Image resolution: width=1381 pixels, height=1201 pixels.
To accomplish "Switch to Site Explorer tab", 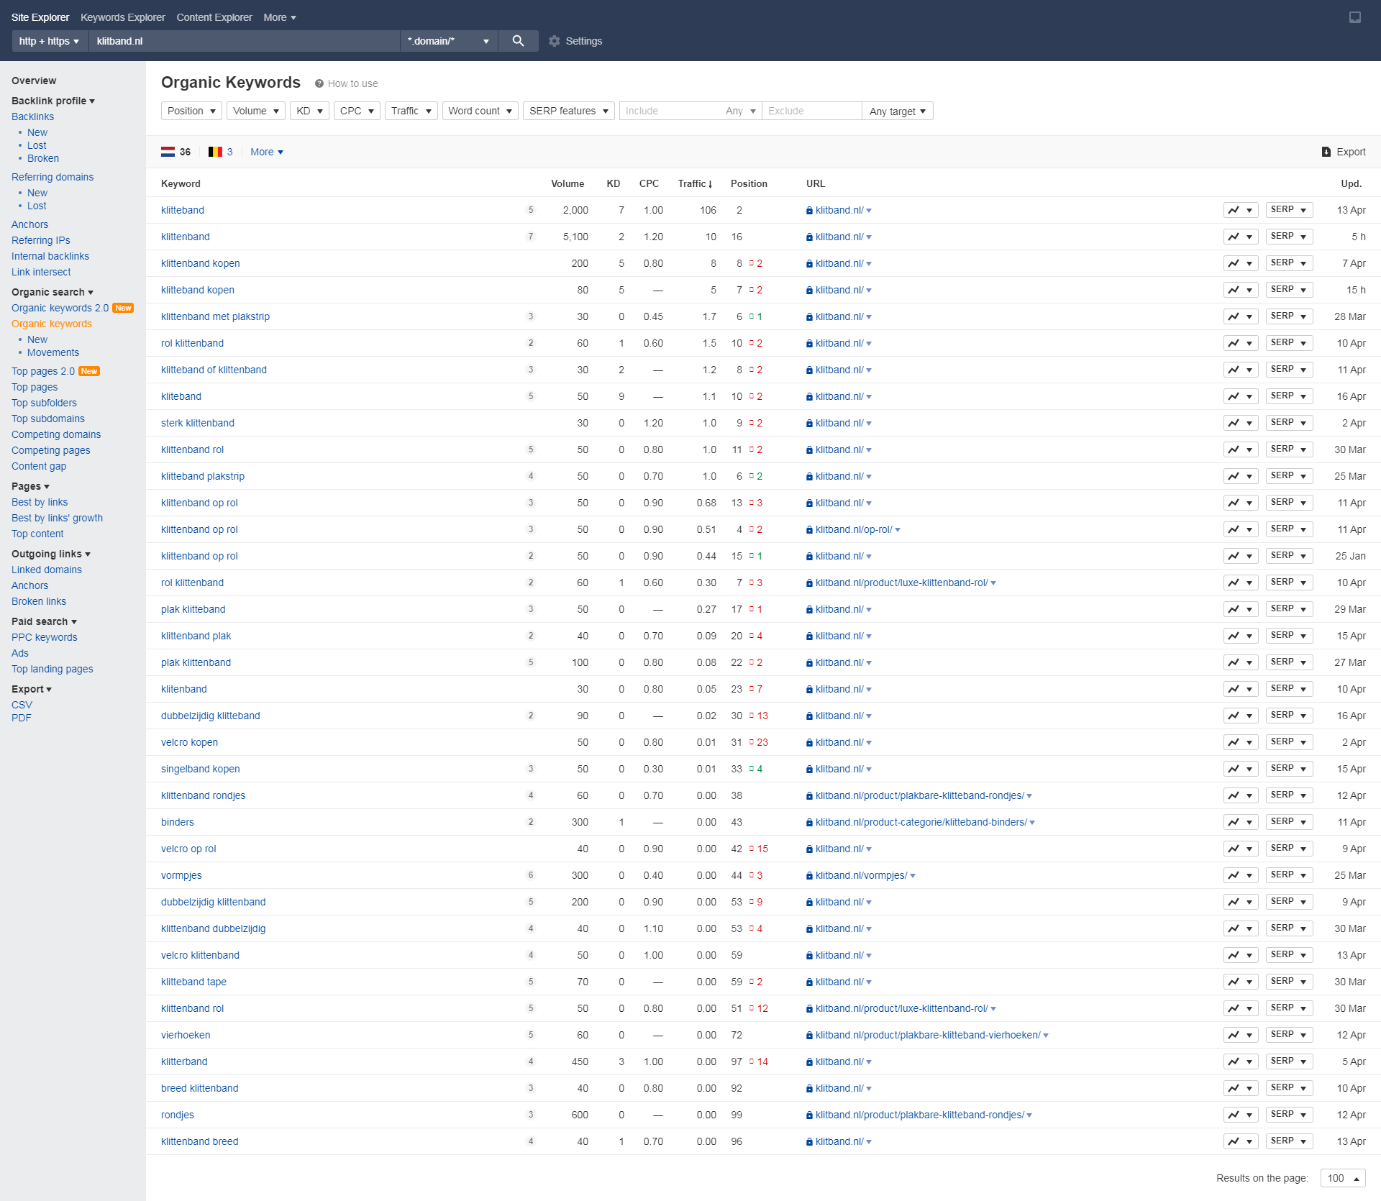I will click(x=40, y=17).
